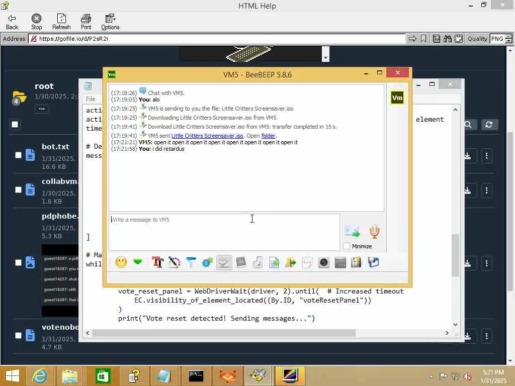Click the text editor vertical scrollbar down arrow

coord(455,325)
